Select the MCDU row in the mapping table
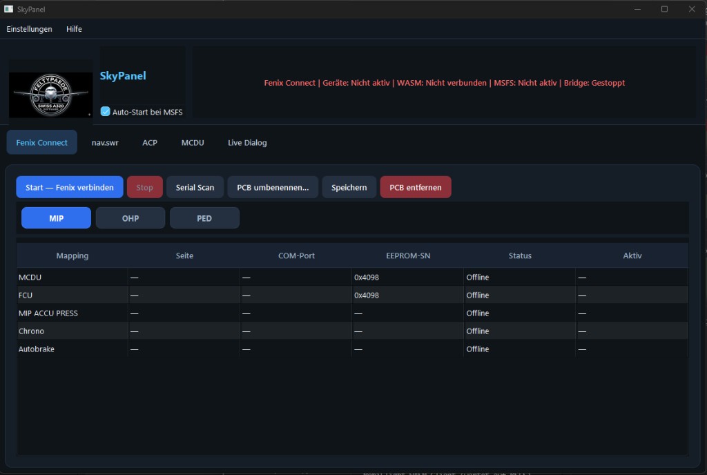707x475 pixels. (353, 277)
